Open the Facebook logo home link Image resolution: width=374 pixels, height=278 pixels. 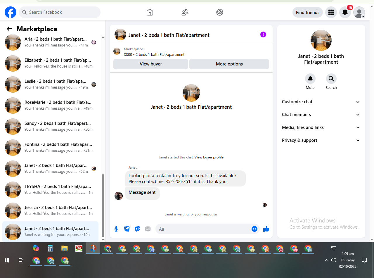click(11, 12)
